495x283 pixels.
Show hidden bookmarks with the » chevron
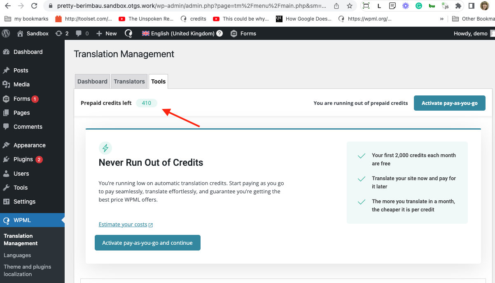tap(442, 19)
